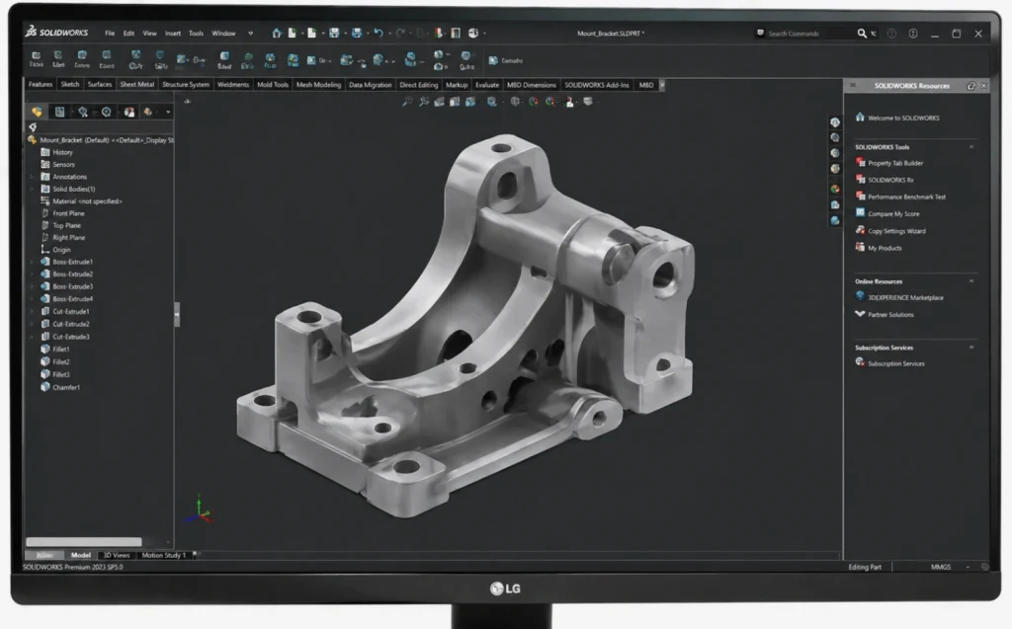Select Origin in the feature tree
This screenshot has height=629, width=1012.
click(x=61, y=250)
